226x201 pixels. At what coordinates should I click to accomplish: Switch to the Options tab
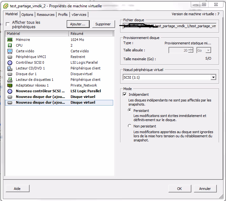(x=27, y=15)
